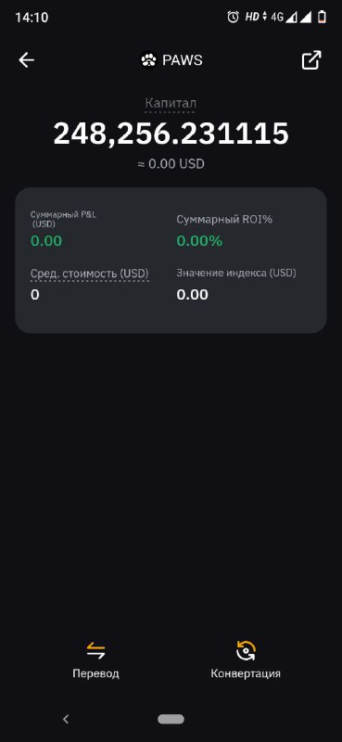Tap the PAWS paw logo icon

click(x=149, y=60)
